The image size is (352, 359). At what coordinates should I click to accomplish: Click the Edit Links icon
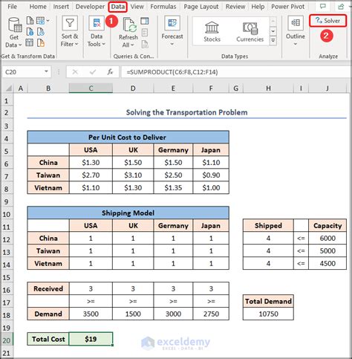[x=145, y=44]
